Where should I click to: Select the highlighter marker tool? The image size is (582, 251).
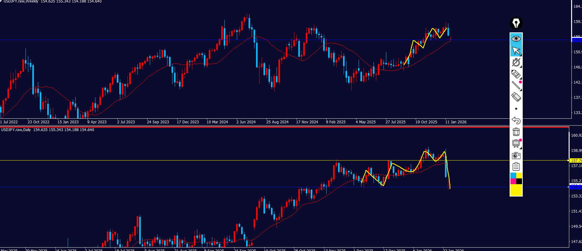pos(516,74)
